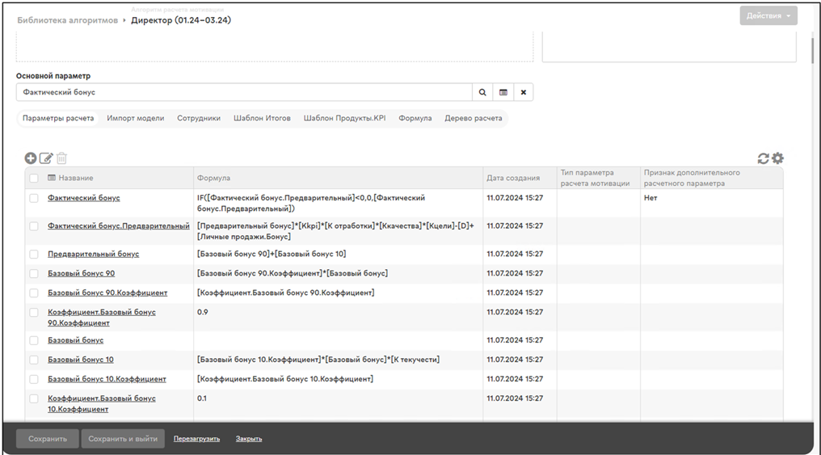Image resolution: width=821 pixels, height=455 pixels.
Task: Click the Перезагрузить link
Action: click(x=196, y=439)
